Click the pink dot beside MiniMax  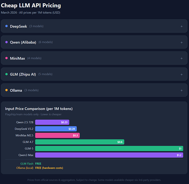pos(7,58)
